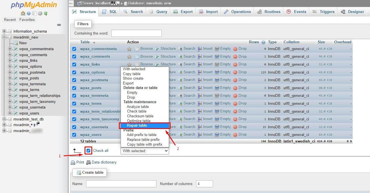Click the Browse icon for wpxa_links

point(137,64)
